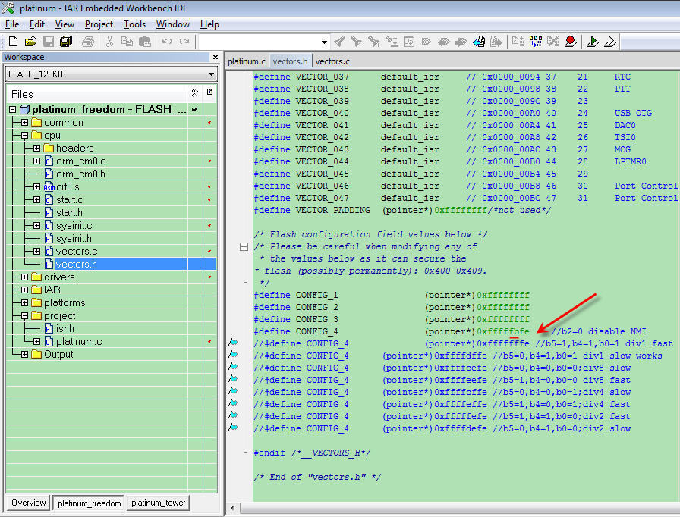Save all open files

click(x=66, y=42)
